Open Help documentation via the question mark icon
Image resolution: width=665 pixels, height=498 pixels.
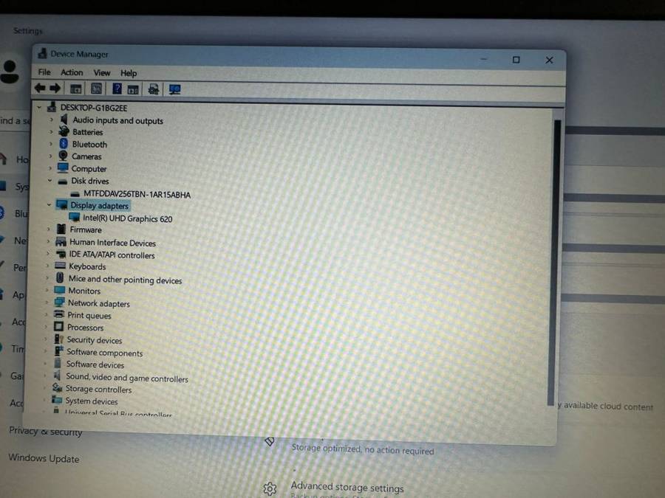[117, 89]
